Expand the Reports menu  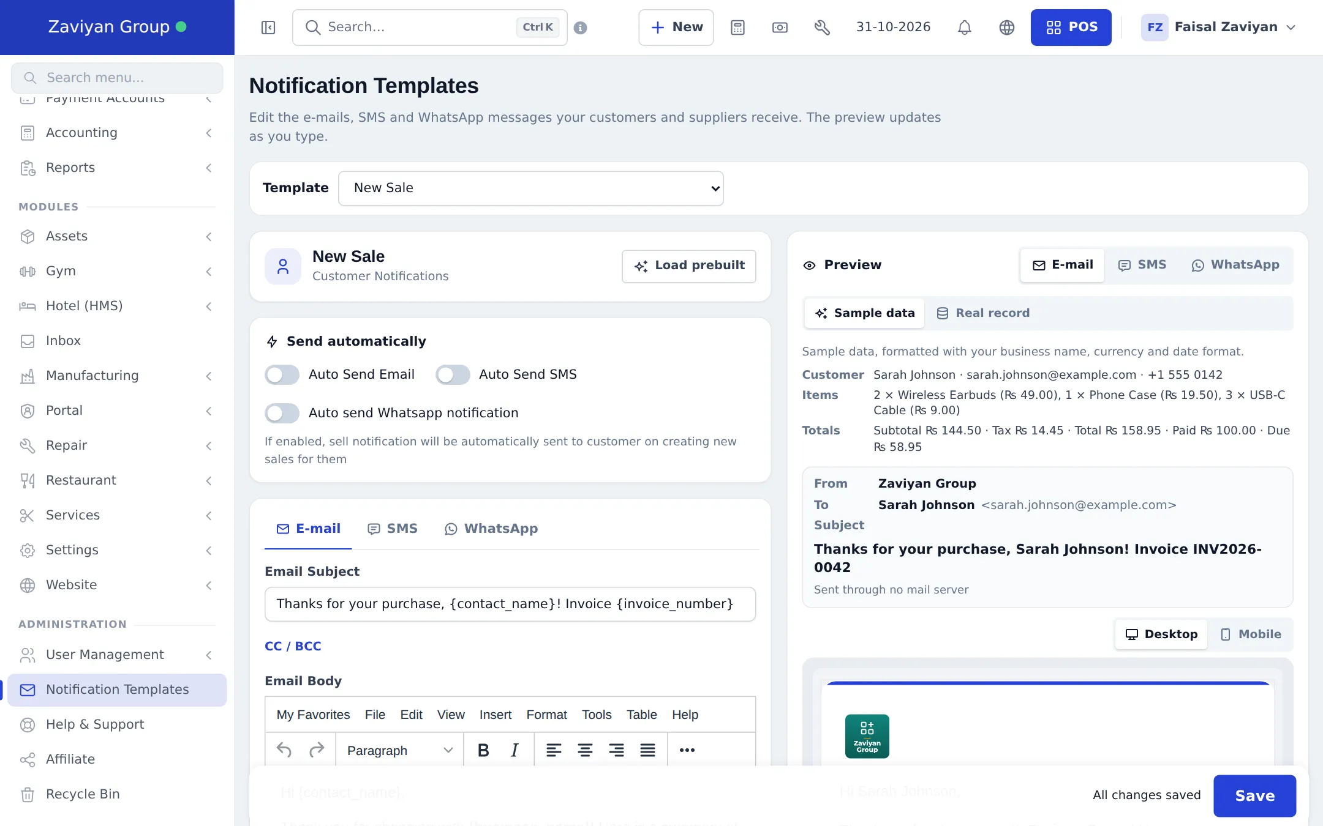point(116,168)
